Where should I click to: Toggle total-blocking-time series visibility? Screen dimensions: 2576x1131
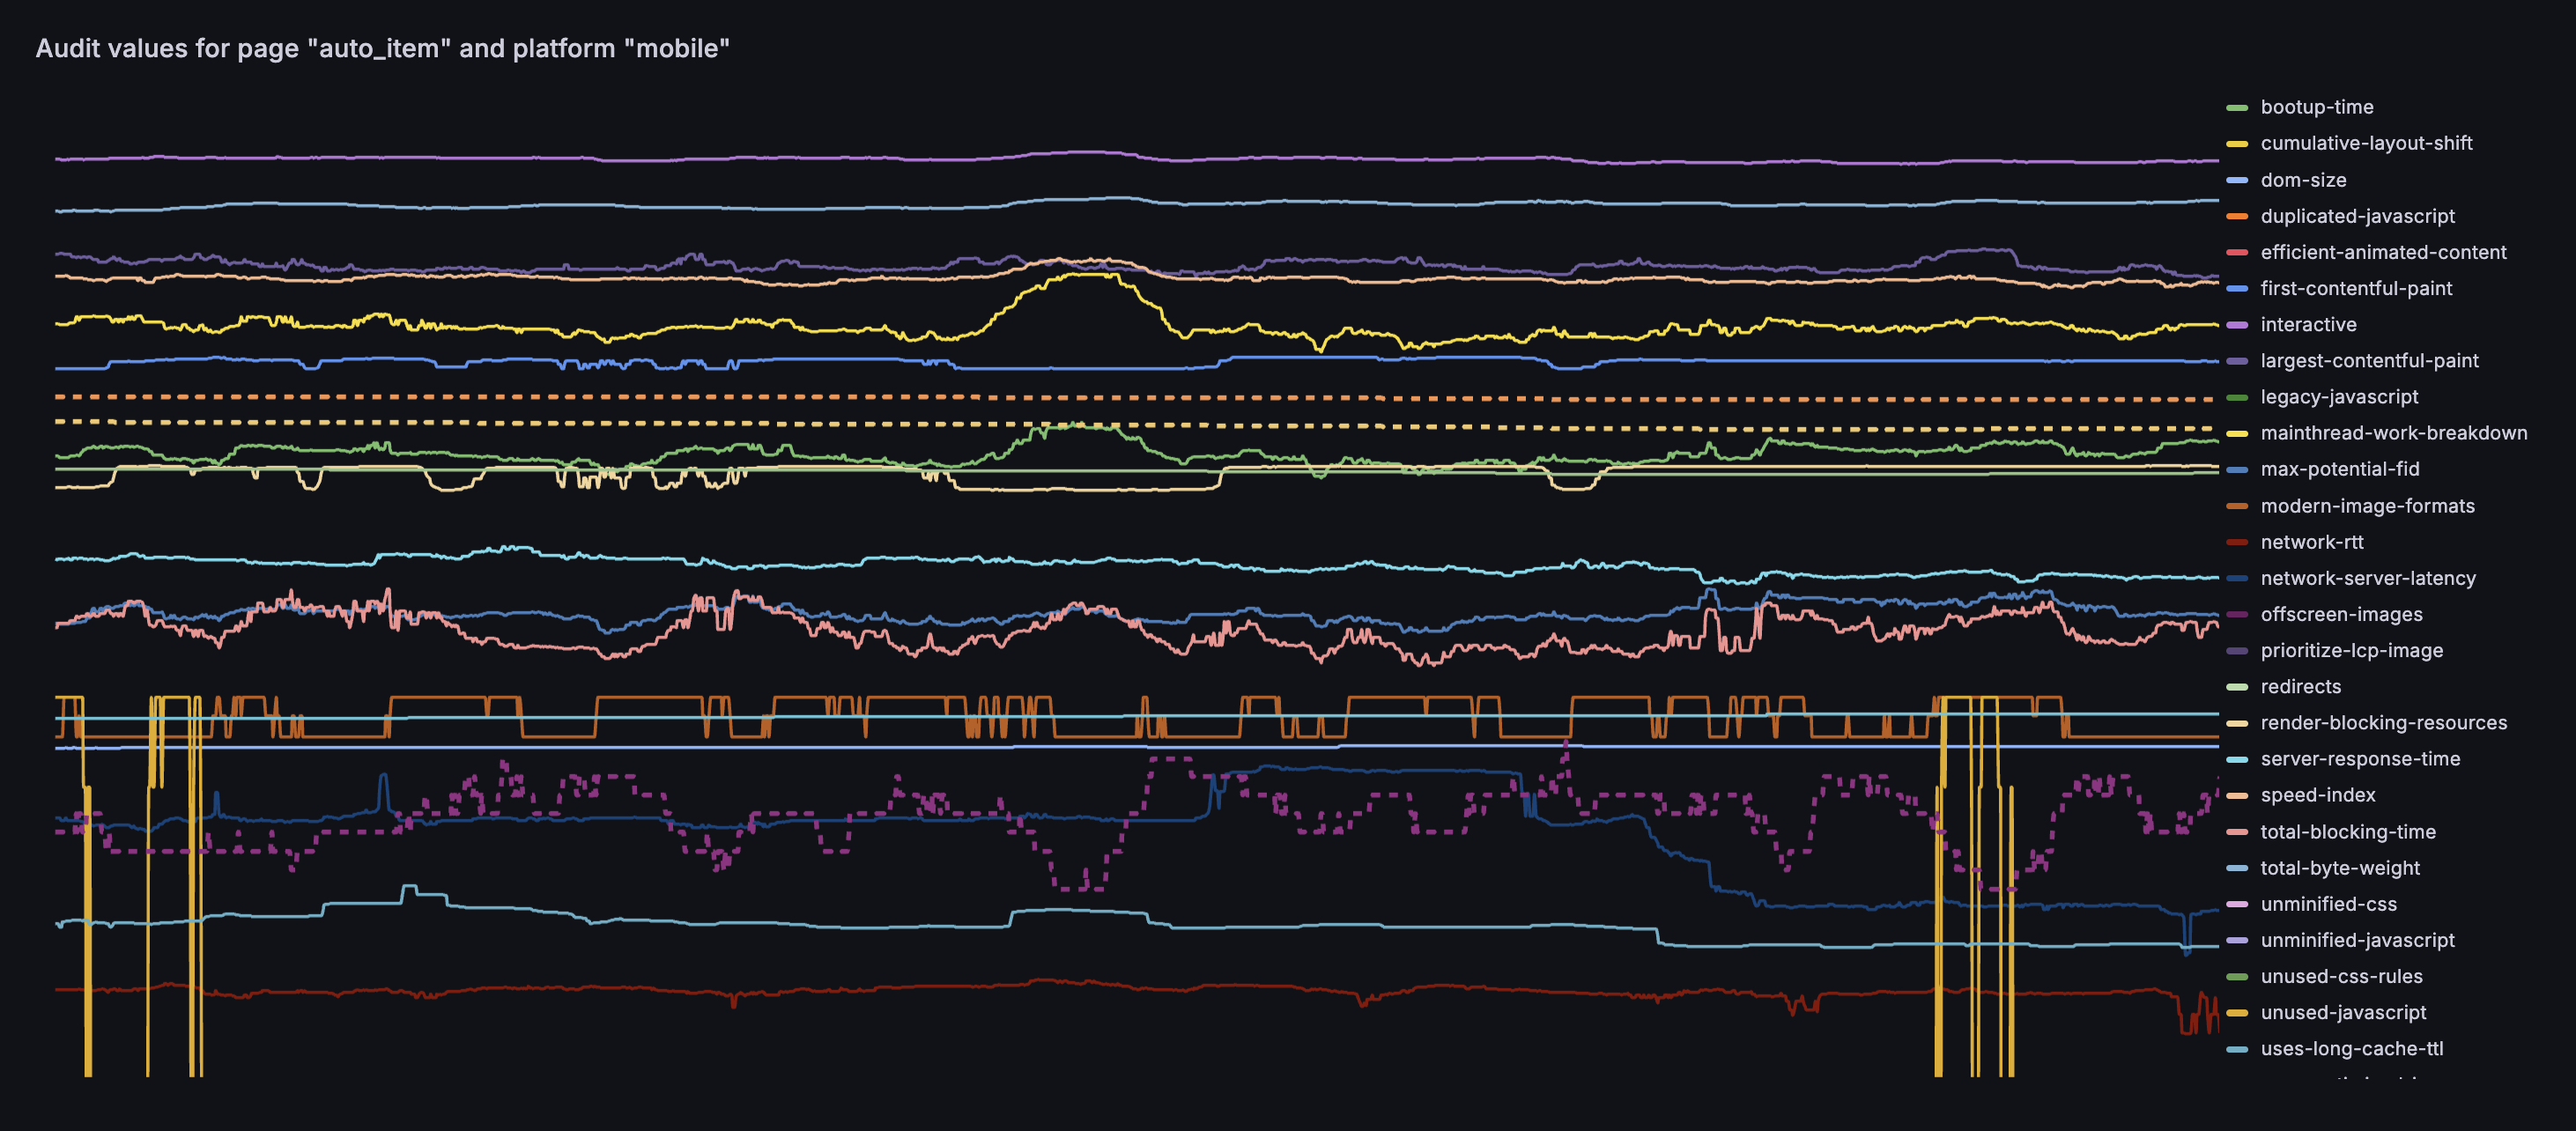tap(2347, 832)
